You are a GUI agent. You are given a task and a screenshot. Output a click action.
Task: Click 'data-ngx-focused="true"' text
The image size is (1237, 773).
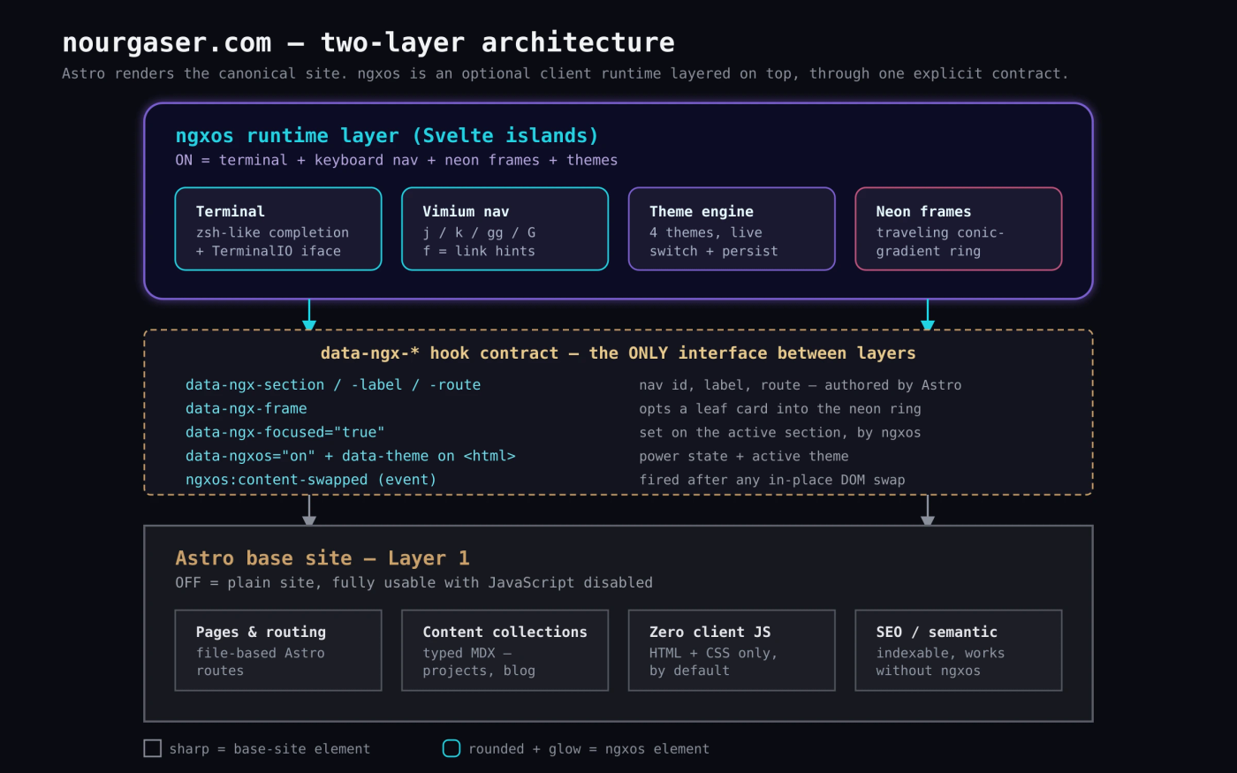tap(285, 432)
